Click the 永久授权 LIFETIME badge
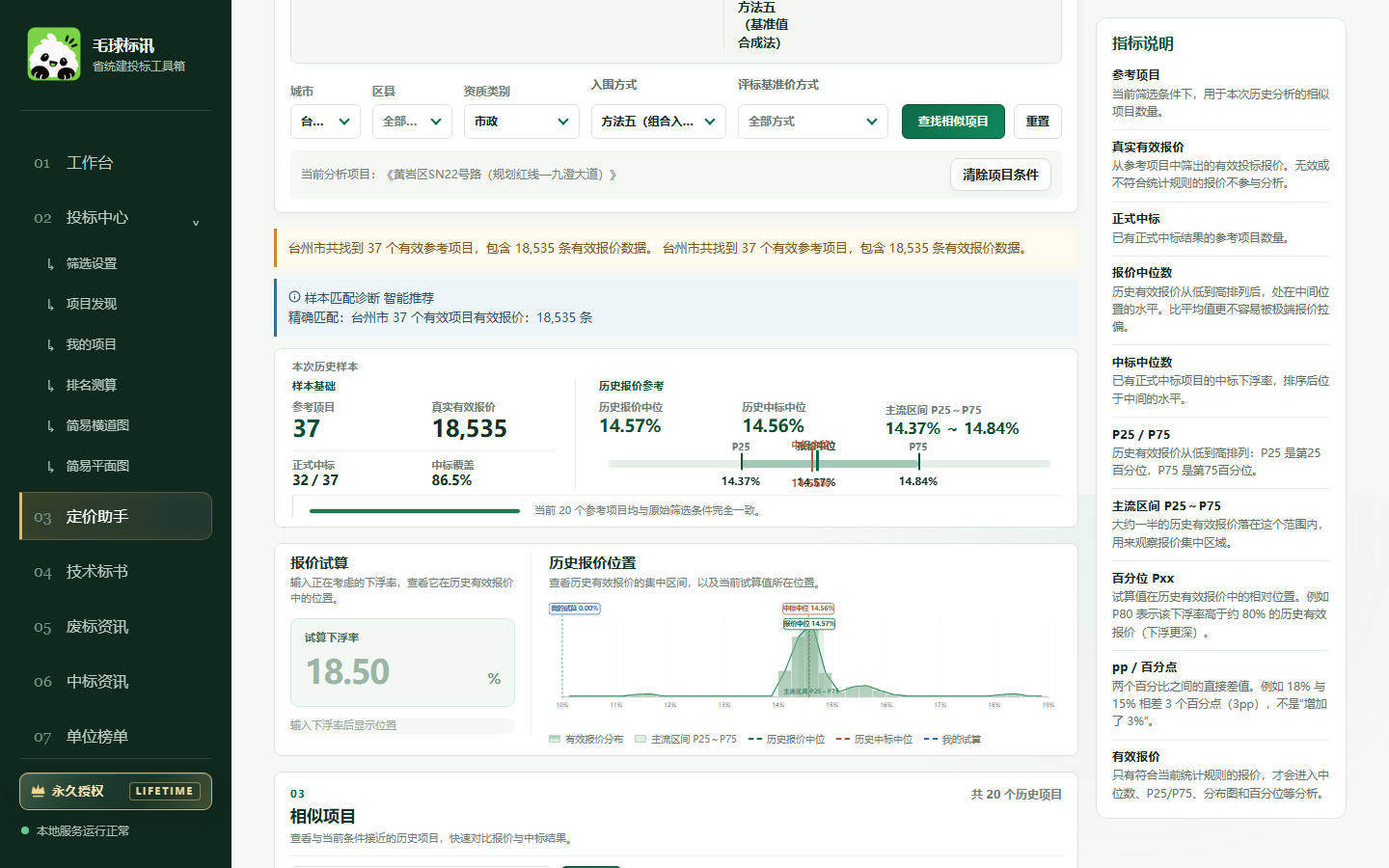Screen dimensions: 1389x868 tap(116, 791)
